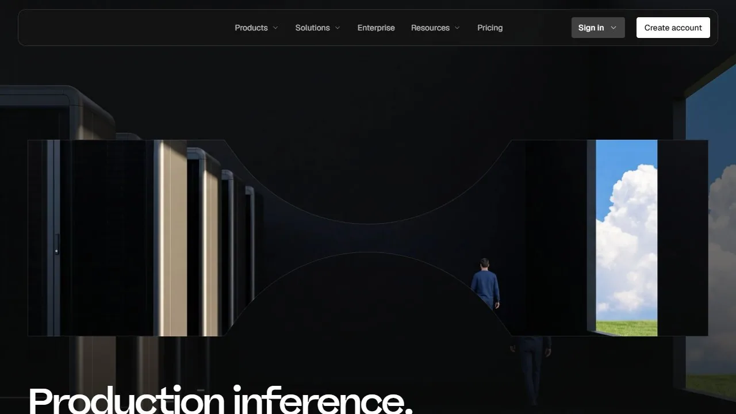This screenshot has height=414, width=736.
Task: Click the "Production inference." headline
Action: (x=220, y=400)
